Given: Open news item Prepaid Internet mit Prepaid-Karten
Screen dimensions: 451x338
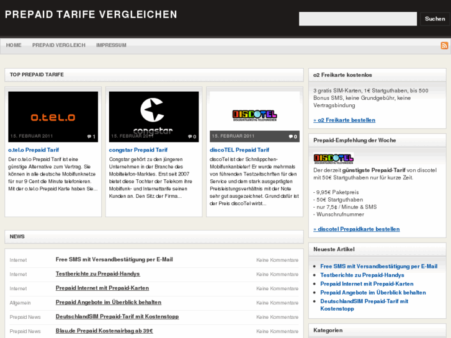Looking at the screenshot, I should [x=102, y=288].
